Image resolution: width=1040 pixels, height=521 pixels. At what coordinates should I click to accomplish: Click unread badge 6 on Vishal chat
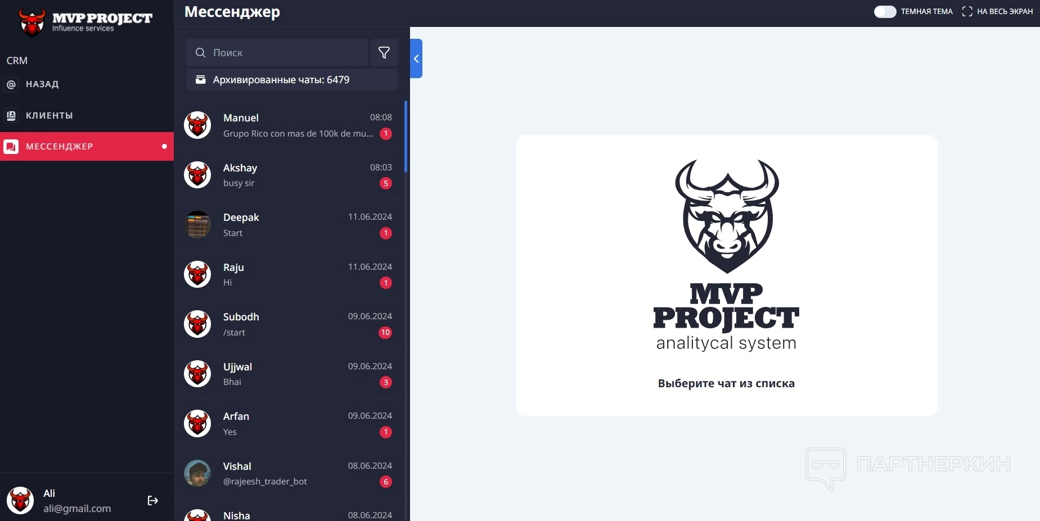(x=386, y=482)
